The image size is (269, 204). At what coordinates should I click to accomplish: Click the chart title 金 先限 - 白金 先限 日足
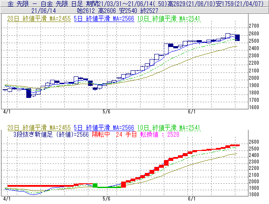(x=45, y=3)
